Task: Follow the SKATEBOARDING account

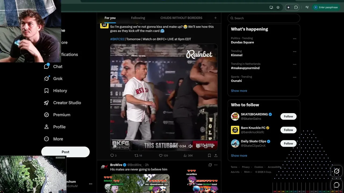Action: pos(288,116)
